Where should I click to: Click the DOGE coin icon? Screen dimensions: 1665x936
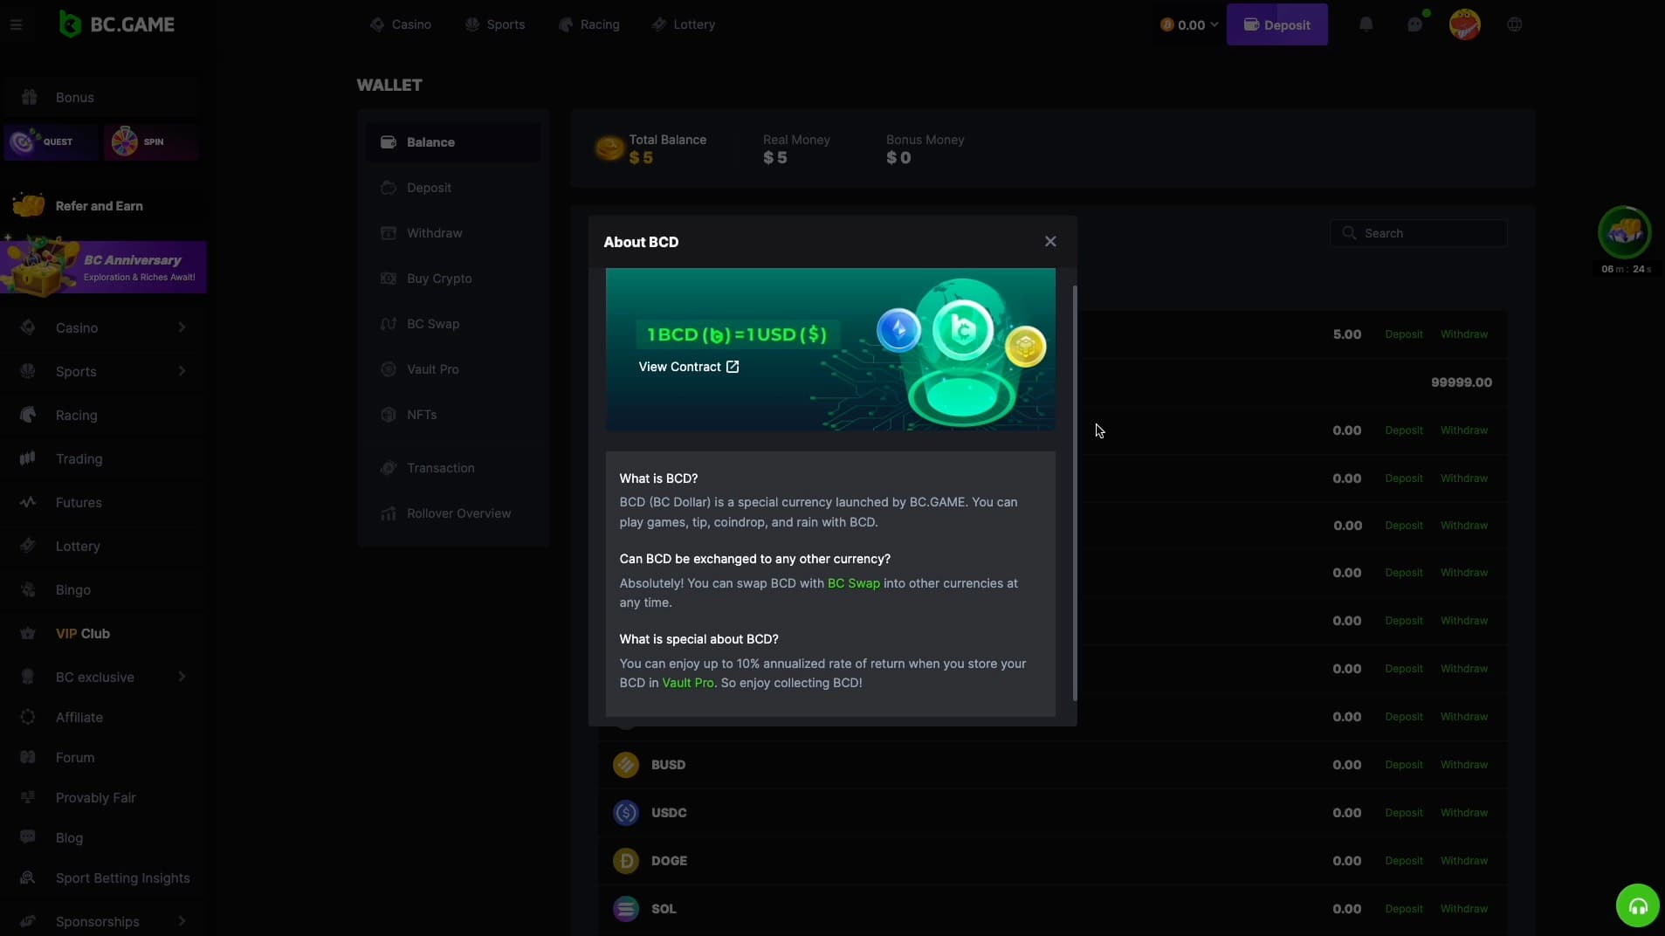pyautogui.click(x=626, y=861)
